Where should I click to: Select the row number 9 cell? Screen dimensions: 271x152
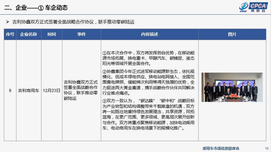10,90
